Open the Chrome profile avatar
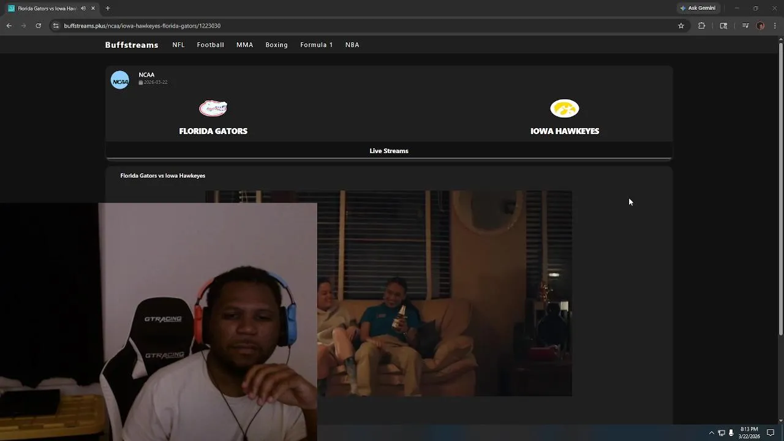Screen dimensions: 784x441 coord(761,26)
